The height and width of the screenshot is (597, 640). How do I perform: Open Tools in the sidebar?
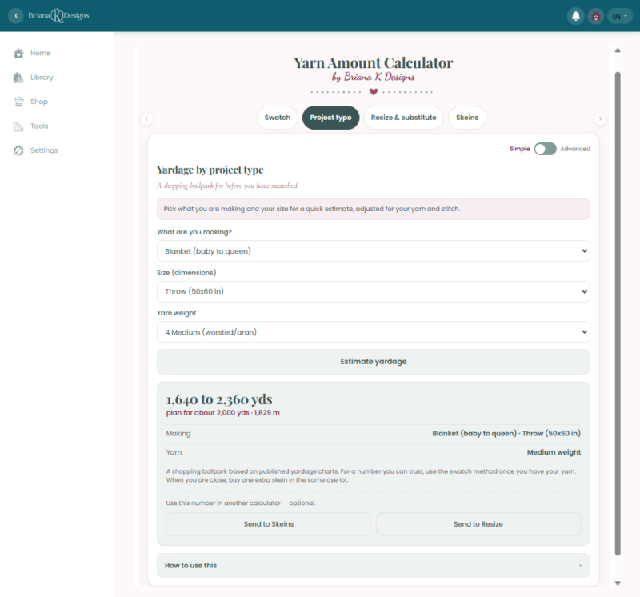39,126
